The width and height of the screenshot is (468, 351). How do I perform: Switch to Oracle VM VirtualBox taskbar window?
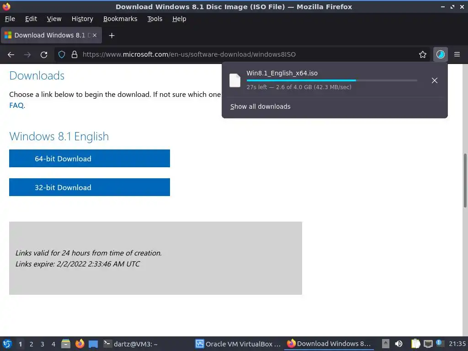coord(238,344)
